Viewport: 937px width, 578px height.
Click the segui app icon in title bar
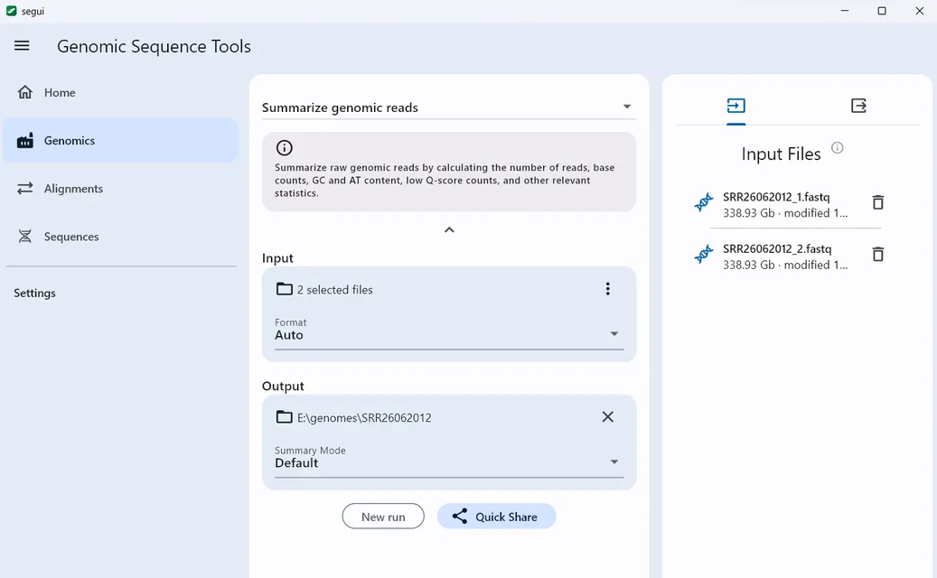(x=12, y=11)
